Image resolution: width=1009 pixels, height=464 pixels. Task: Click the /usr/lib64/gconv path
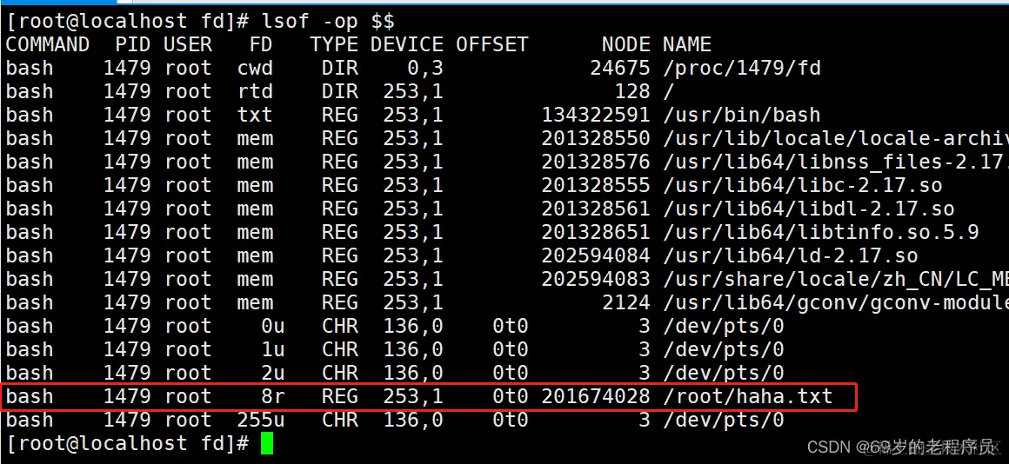point(836,302)
